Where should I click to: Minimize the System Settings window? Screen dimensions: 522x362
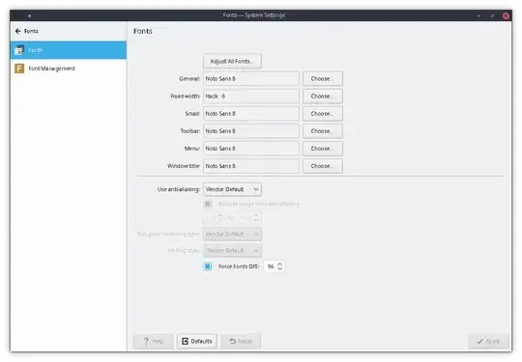[478, 15]
